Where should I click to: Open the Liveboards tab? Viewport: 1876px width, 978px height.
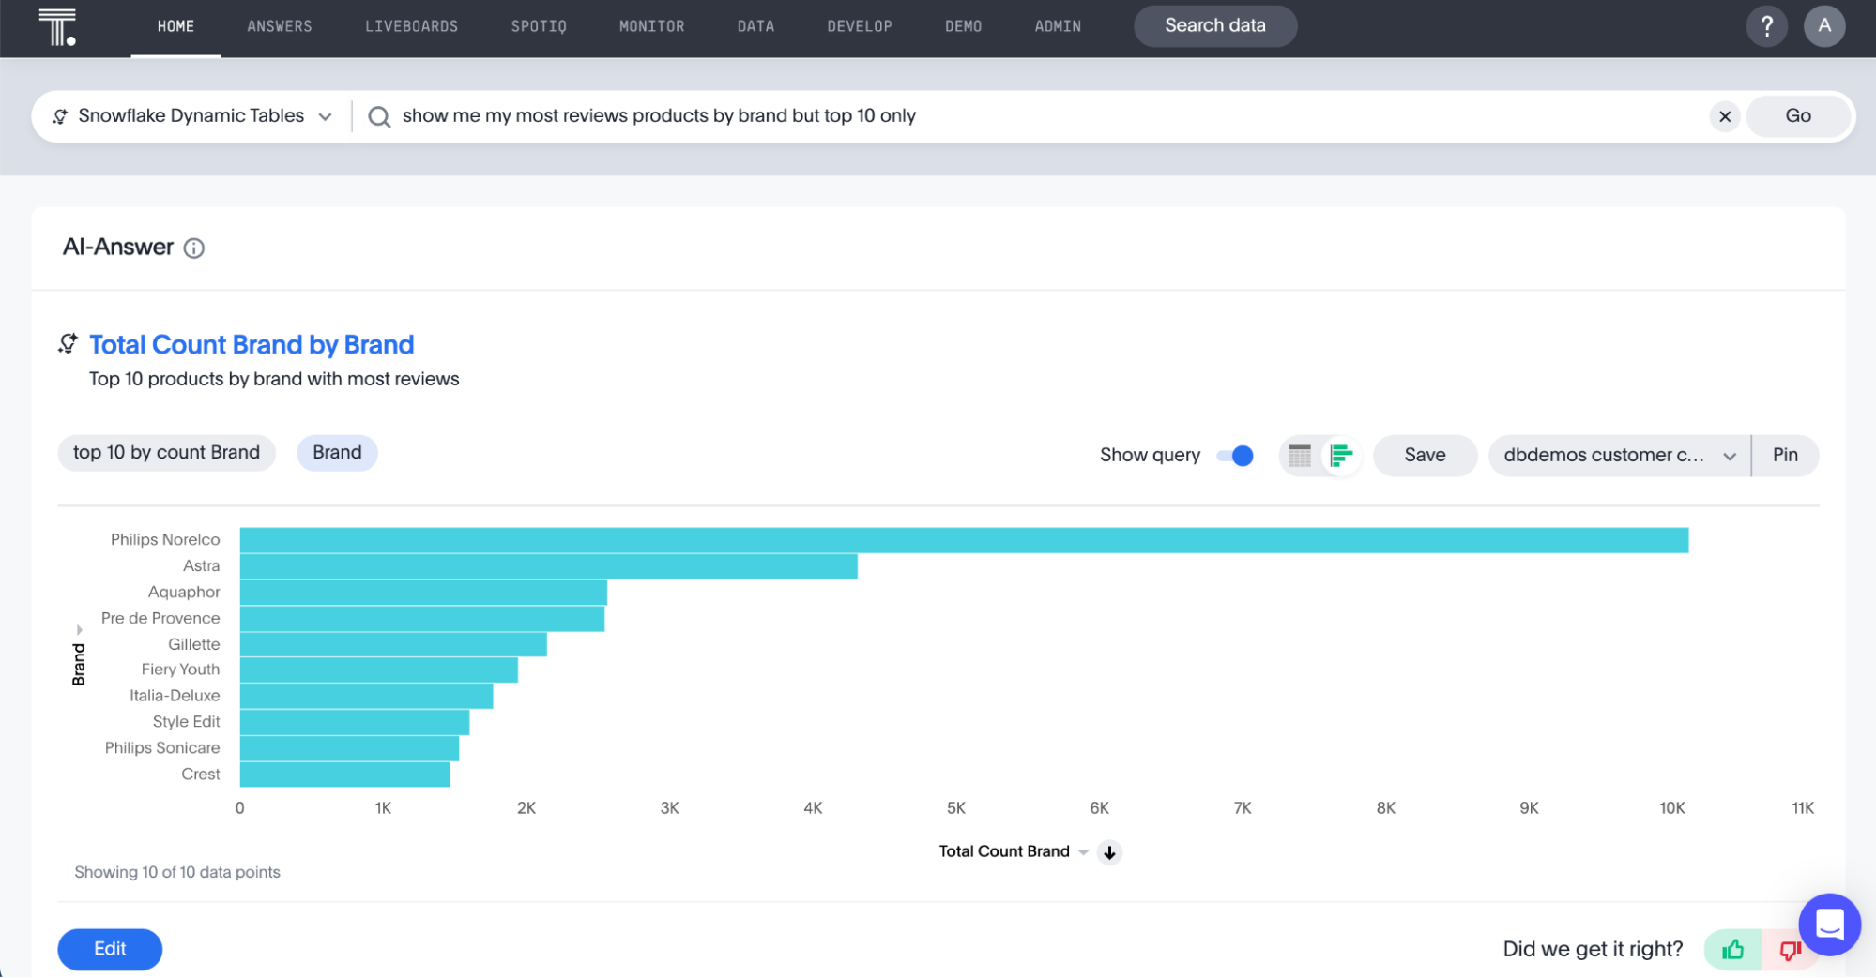411,26
